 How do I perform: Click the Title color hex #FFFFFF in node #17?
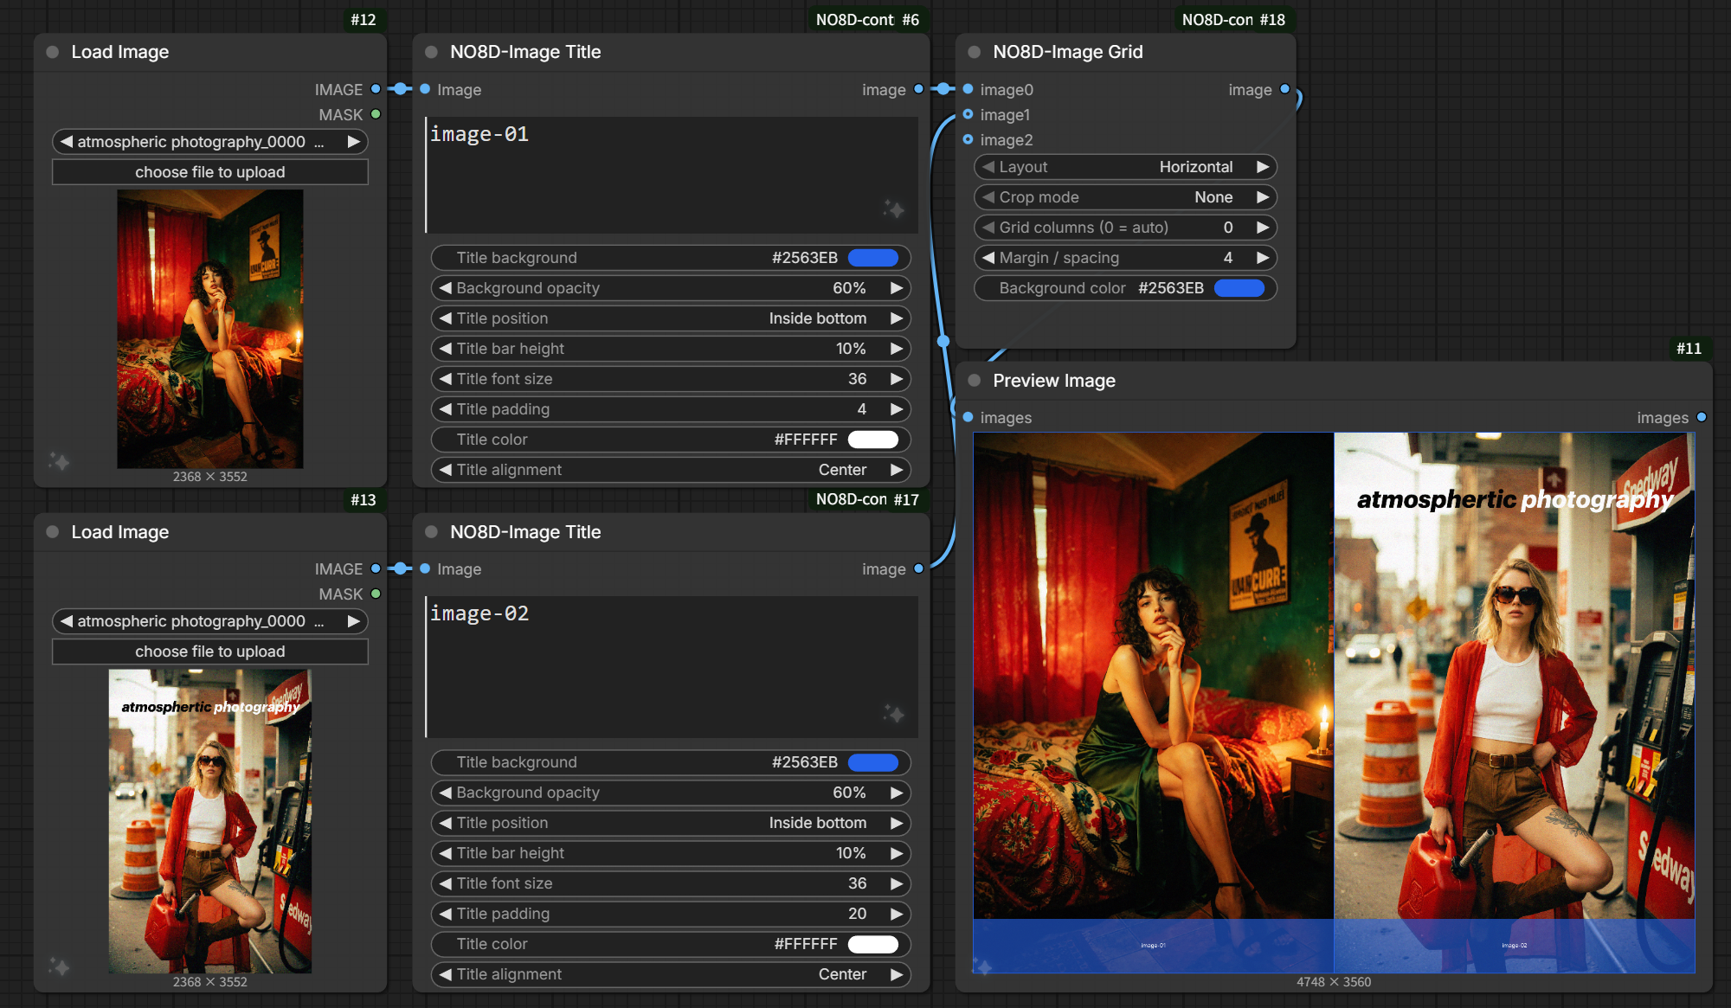(806, 944)
